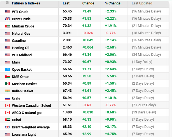Viewport: 172px width, 137px height.
Task: Click the OPEC emblem next to Opec Basket
Action: 8,69
